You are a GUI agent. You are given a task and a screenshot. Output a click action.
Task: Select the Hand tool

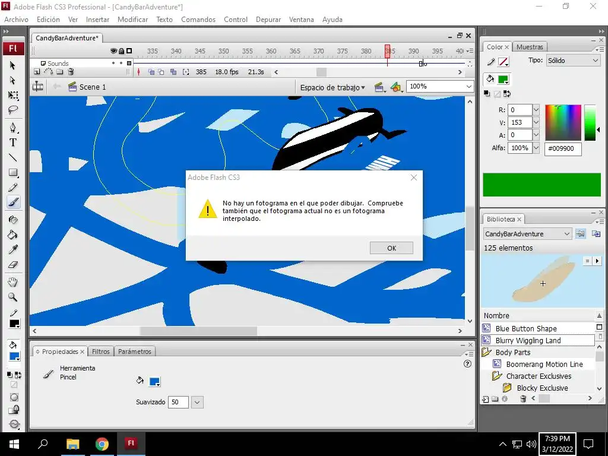[12, 282]
